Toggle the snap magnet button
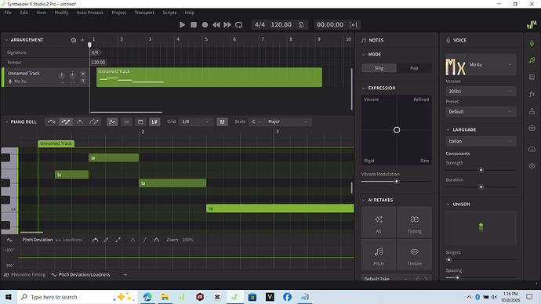The width and height of the screenshot is (541, 304). 222,121
